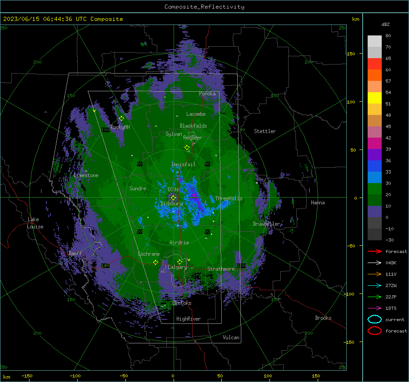This screenshot has height=382, width=409.
Task: Click the Olds label
Action: 173,189
